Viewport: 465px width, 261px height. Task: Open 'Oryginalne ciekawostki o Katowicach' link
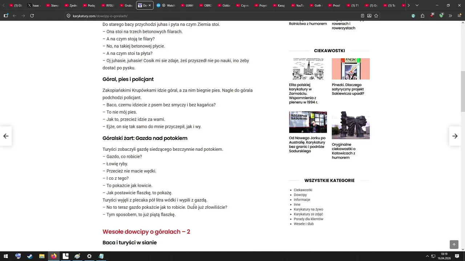pos(344,151)
